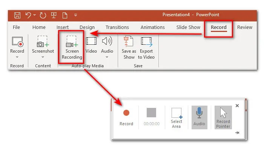Create a new presentation icon

[65, 15]
